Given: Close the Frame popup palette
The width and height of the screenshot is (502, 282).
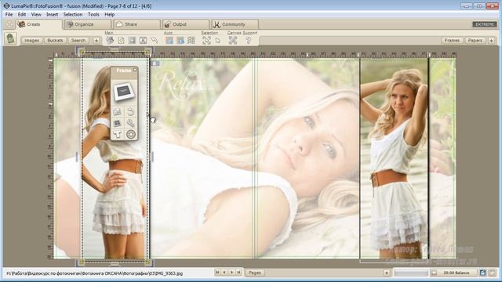Looking at the screenshot, I should click(x=135, y=70).
